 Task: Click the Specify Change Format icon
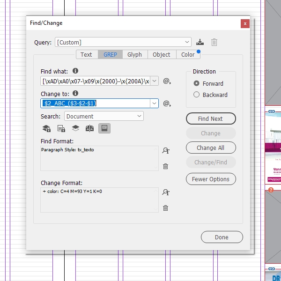point(165,192)
